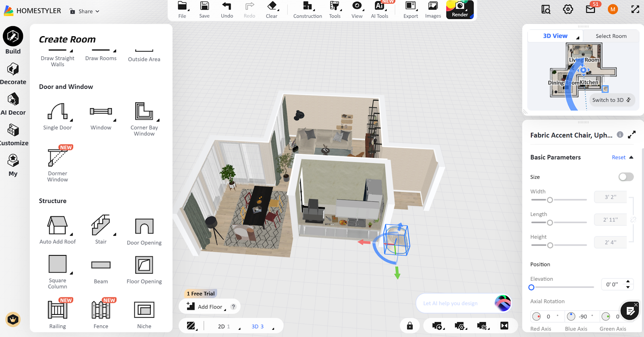The height and width of the screenshot is (337, 644).
Task: Reset the Basic Parameters
Action: pyautogui.click(x=619, y=157)
